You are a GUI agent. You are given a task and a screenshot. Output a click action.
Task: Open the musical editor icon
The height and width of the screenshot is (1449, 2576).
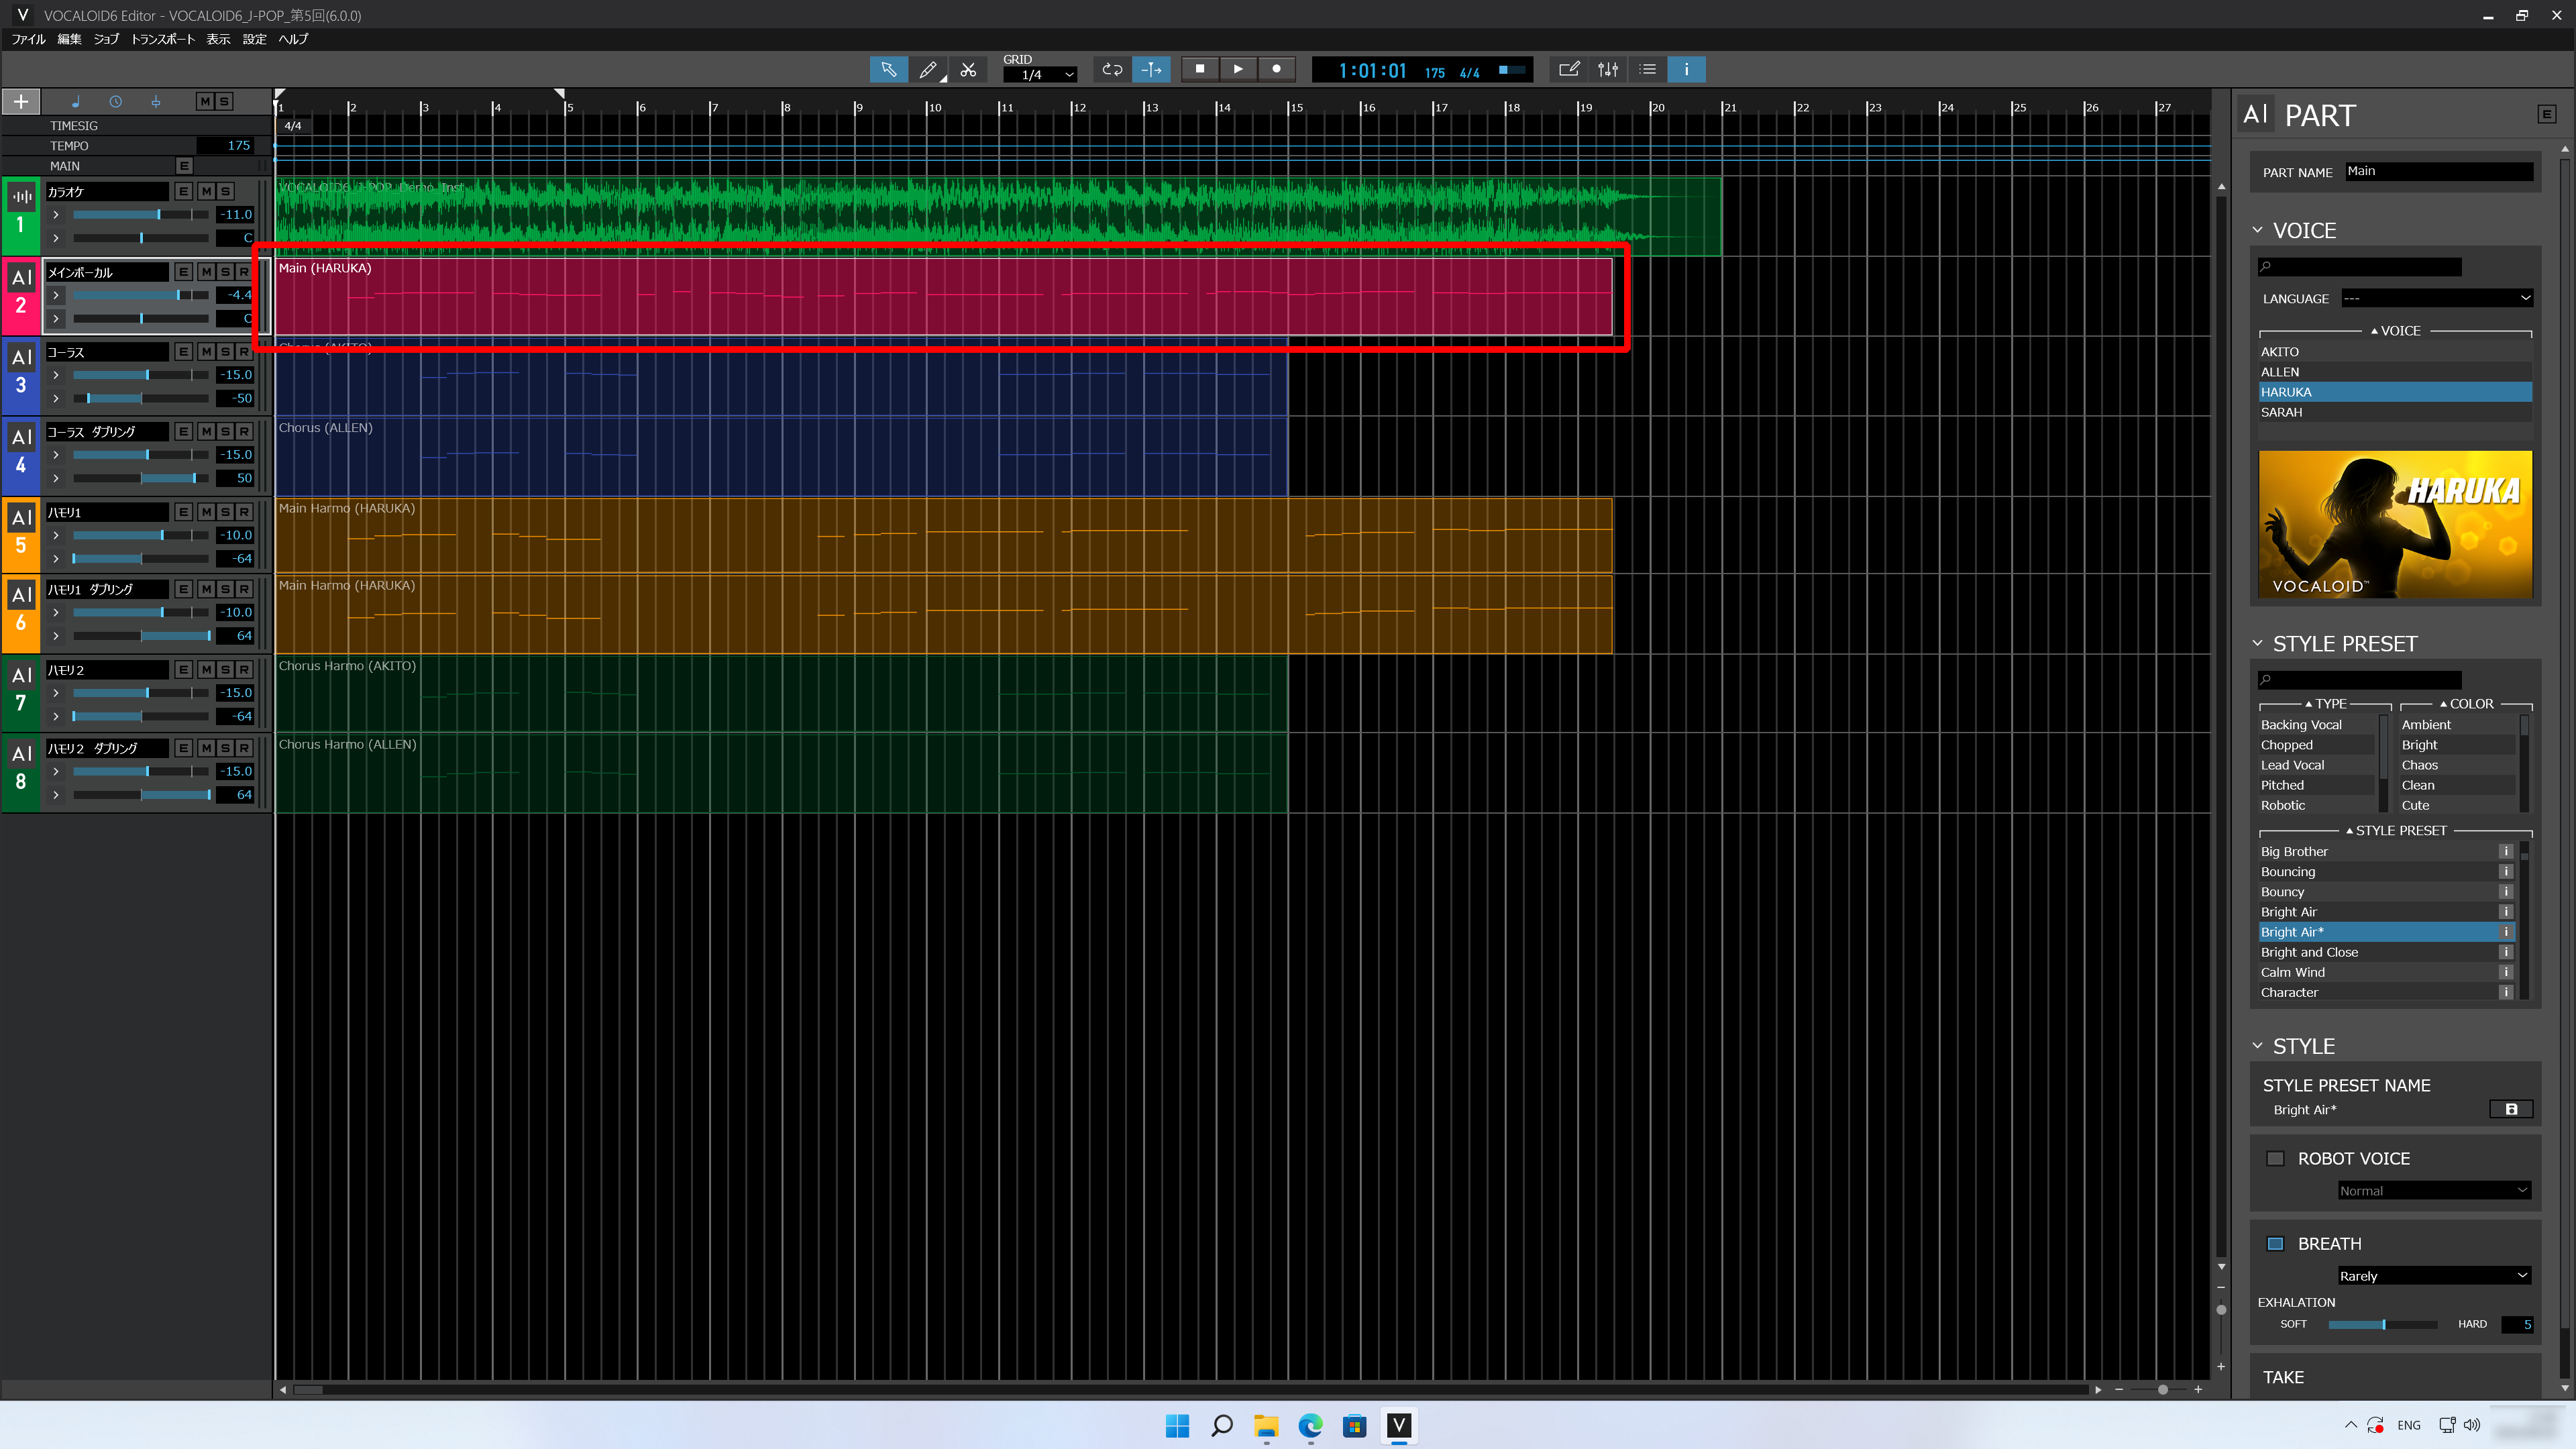[x=1568, y=69]
